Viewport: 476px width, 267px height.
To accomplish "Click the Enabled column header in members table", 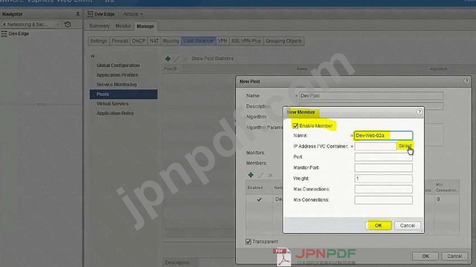I will pos(255,188).
